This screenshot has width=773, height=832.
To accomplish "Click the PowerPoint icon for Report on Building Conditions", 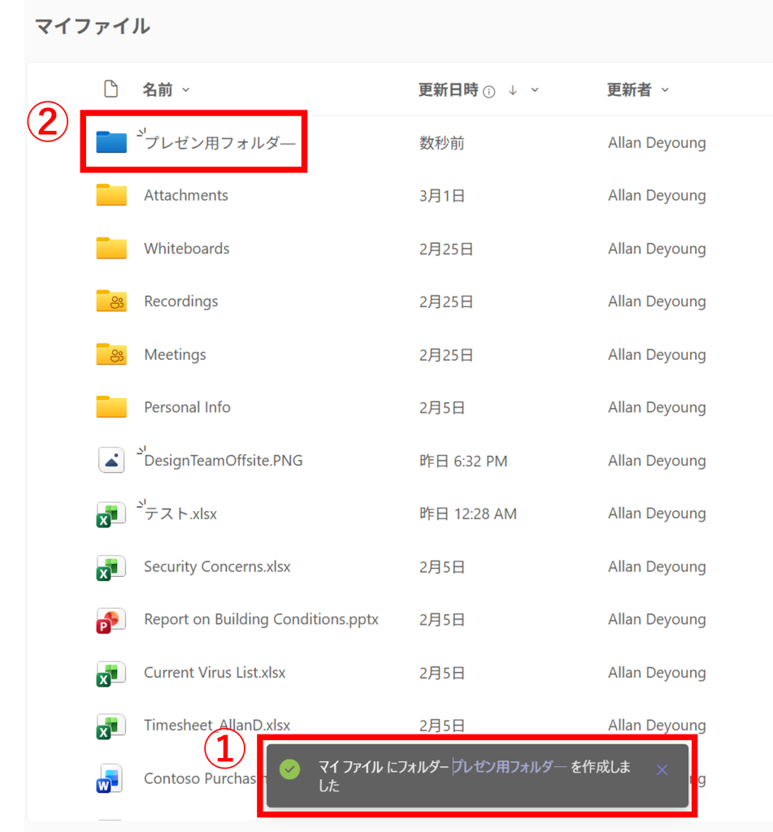I will [x=111, y=620].
